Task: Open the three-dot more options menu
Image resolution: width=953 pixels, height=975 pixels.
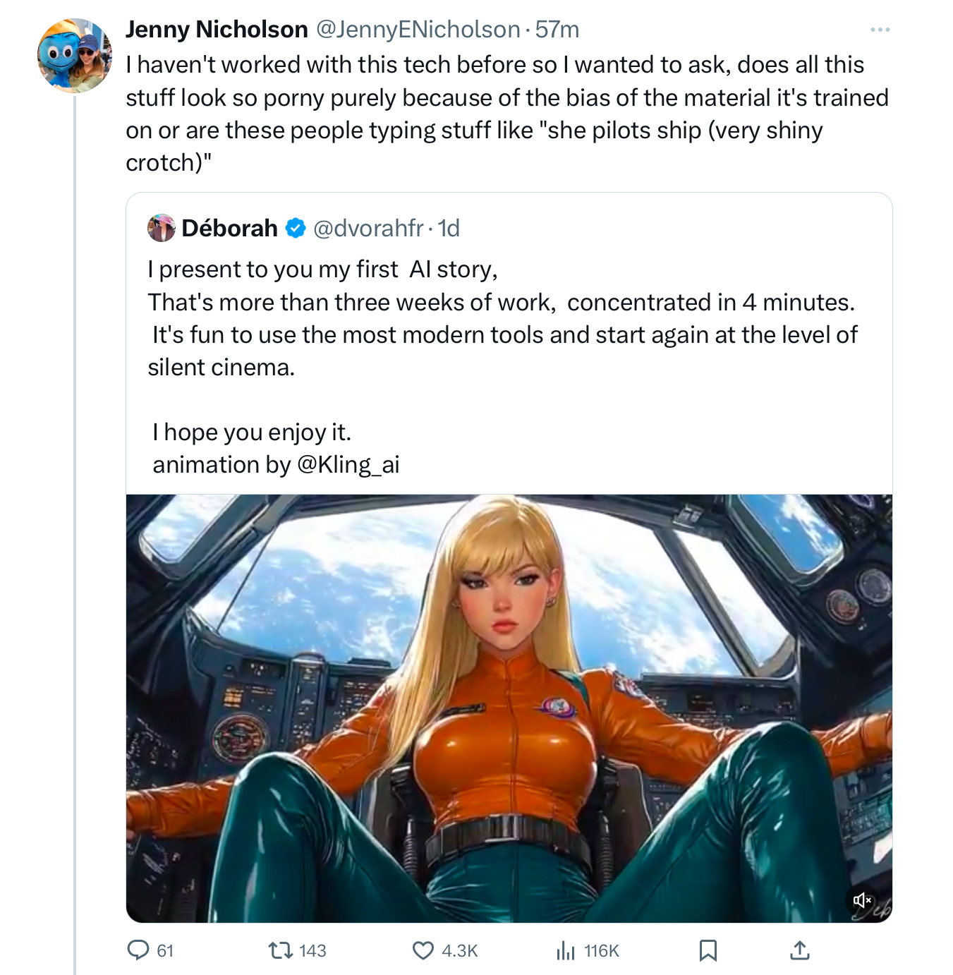Action: point(880,30)
